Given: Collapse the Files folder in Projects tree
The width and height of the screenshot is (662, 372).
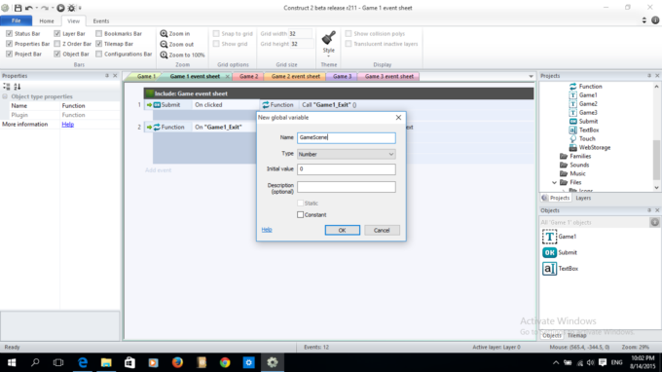Looking at the screenshot, I should 554,182.
